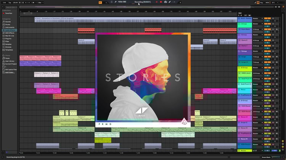This screenshot has width=286, height=160.
Task: Select the olive Pattern 13 clip
Action: click(x=103, y=140)
